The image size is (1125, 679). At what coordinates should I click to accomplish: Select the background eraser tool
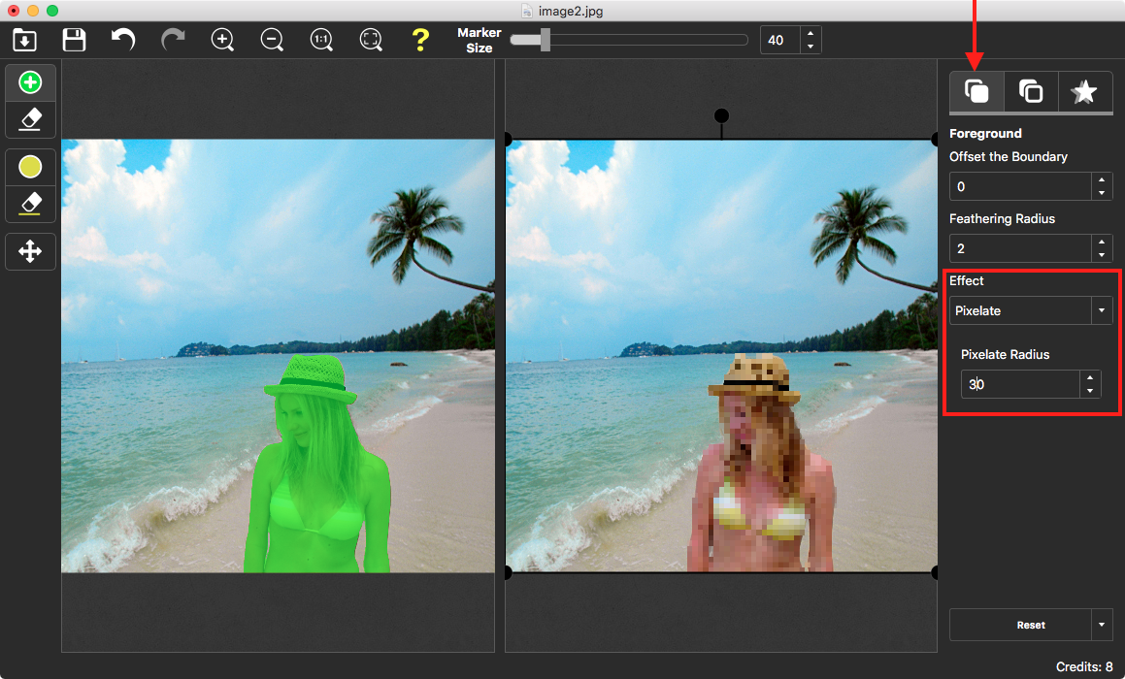[x=30, y=204]
